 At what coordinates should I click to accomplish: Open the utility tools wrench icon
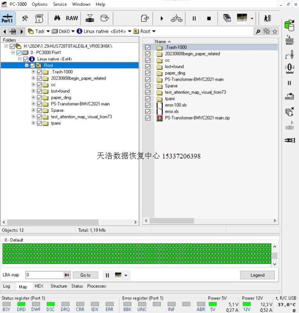pyautogui.click(x=25, y=18)
